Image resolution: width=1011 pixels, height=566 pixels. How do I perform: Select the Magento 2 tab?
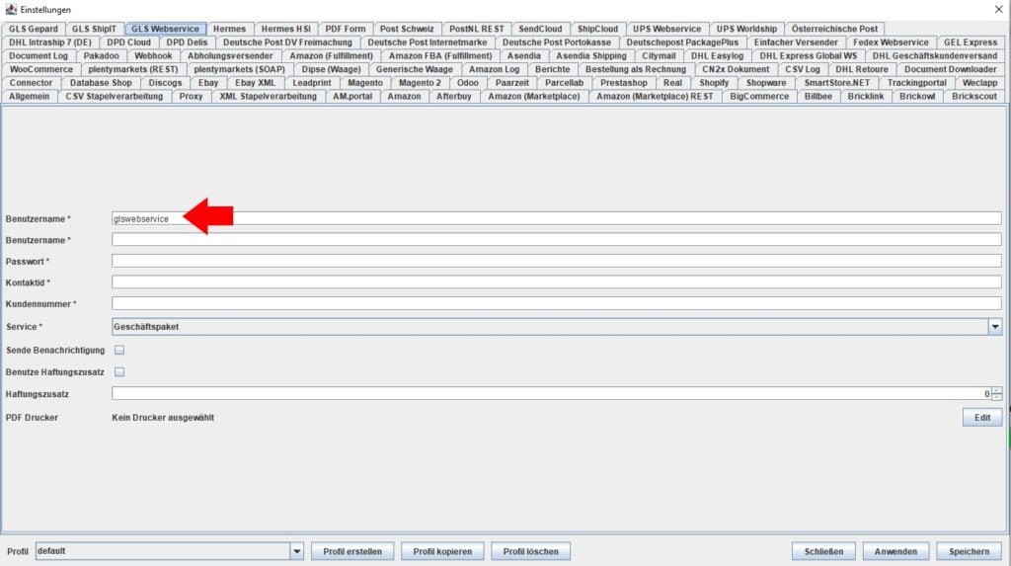pyautogui.click(x=420, y=83)
